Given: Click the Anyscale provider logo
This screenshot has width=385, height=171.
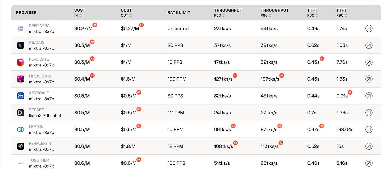Looking at the screenshot, I should (21, 96).
